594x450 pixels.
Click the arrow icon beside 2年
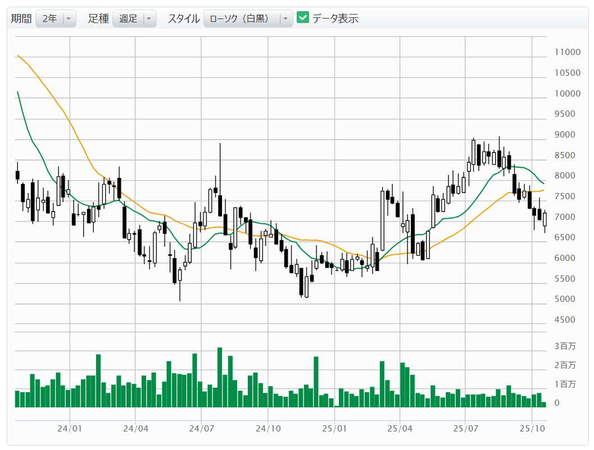tap(69, 19)
